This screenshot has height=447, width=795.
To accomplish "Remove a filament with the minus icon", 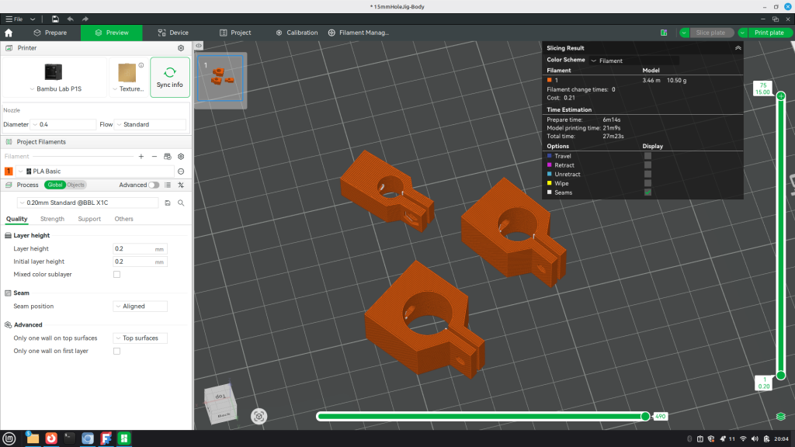I will [x=154, y=157].
